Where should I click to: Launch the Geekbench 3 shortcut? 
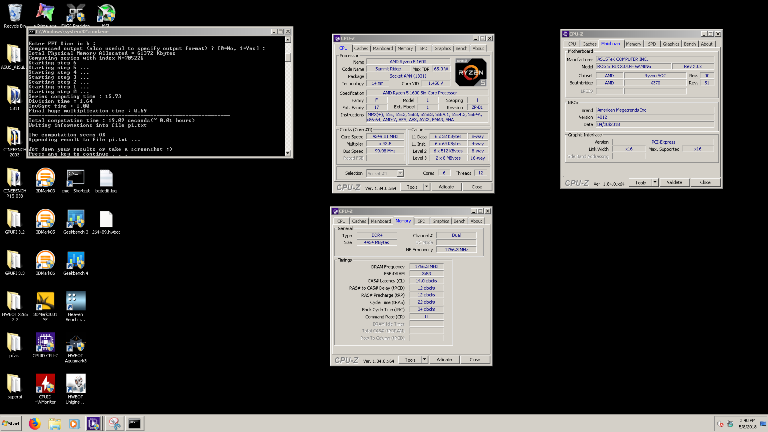pyautogui.click(x=76, y=222)
